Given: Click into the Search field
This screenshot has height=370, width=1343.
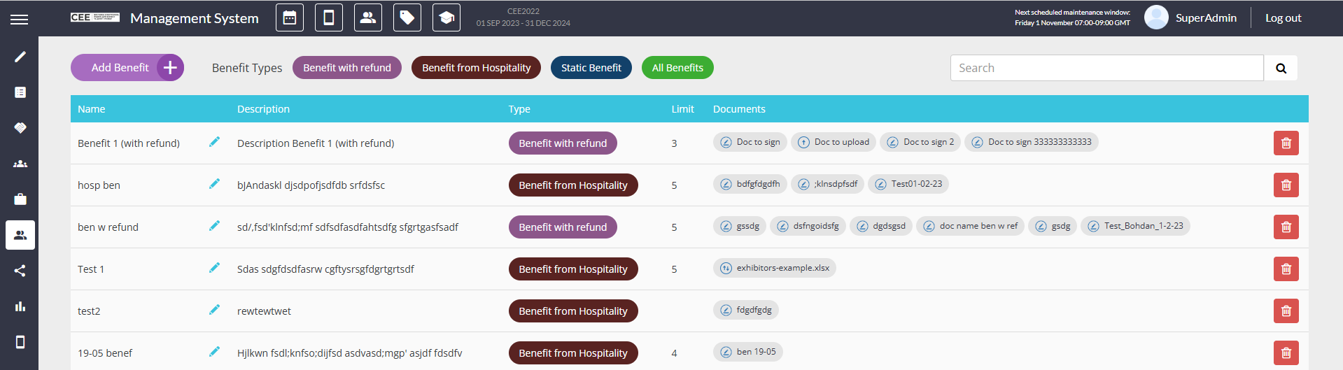Looking at the screenshot, I should coord(1106,68).
